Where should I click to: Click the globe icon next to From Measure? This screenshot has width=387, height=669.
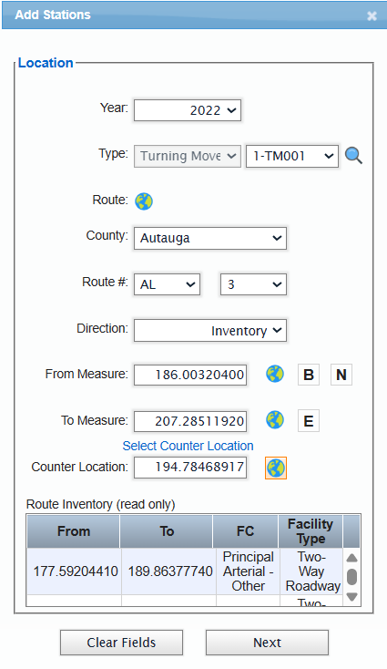[275, 375]
